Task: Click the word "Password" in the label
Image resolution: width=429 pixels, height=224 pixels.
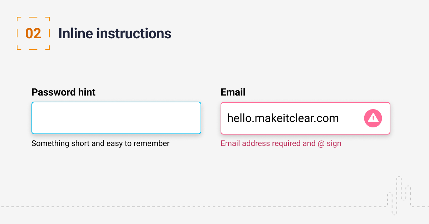Action: pos(54,92)
